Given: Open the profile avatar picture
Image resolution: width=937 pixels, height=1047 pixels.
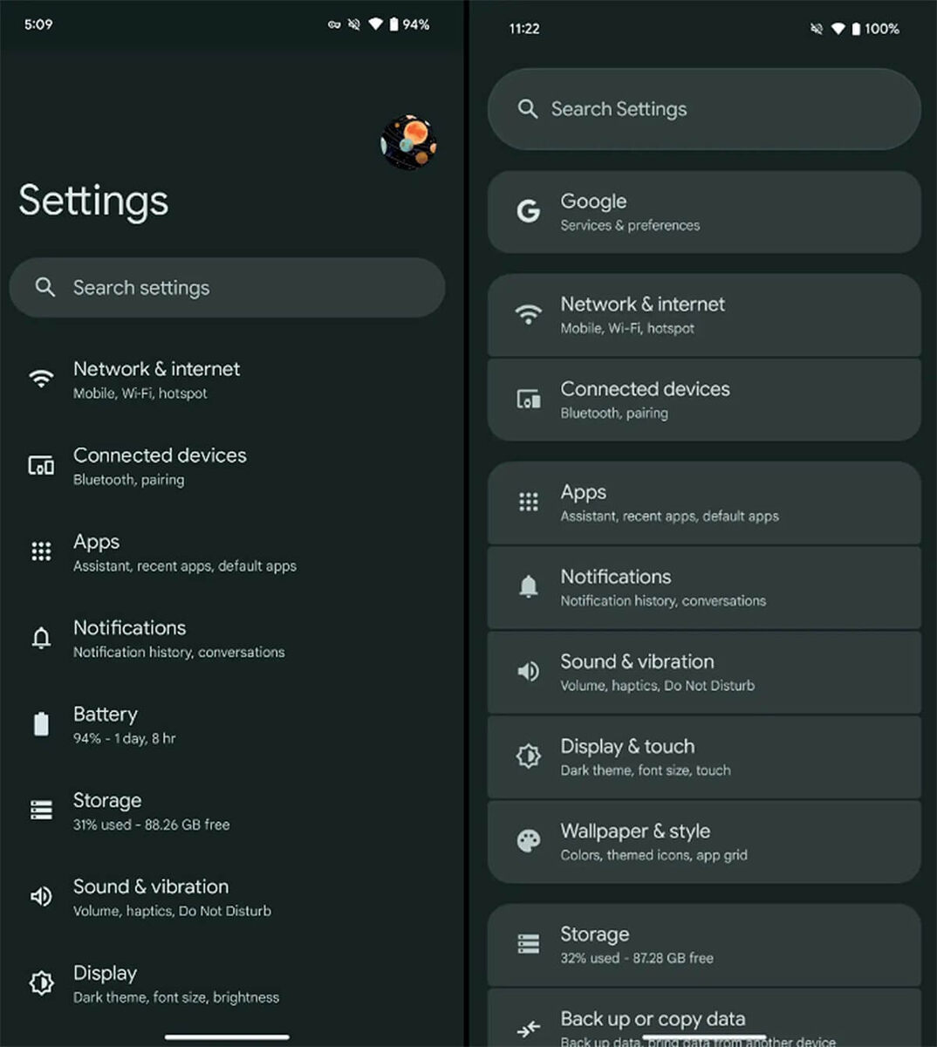Looking at the screenshot, I should (x=408, y=142).
